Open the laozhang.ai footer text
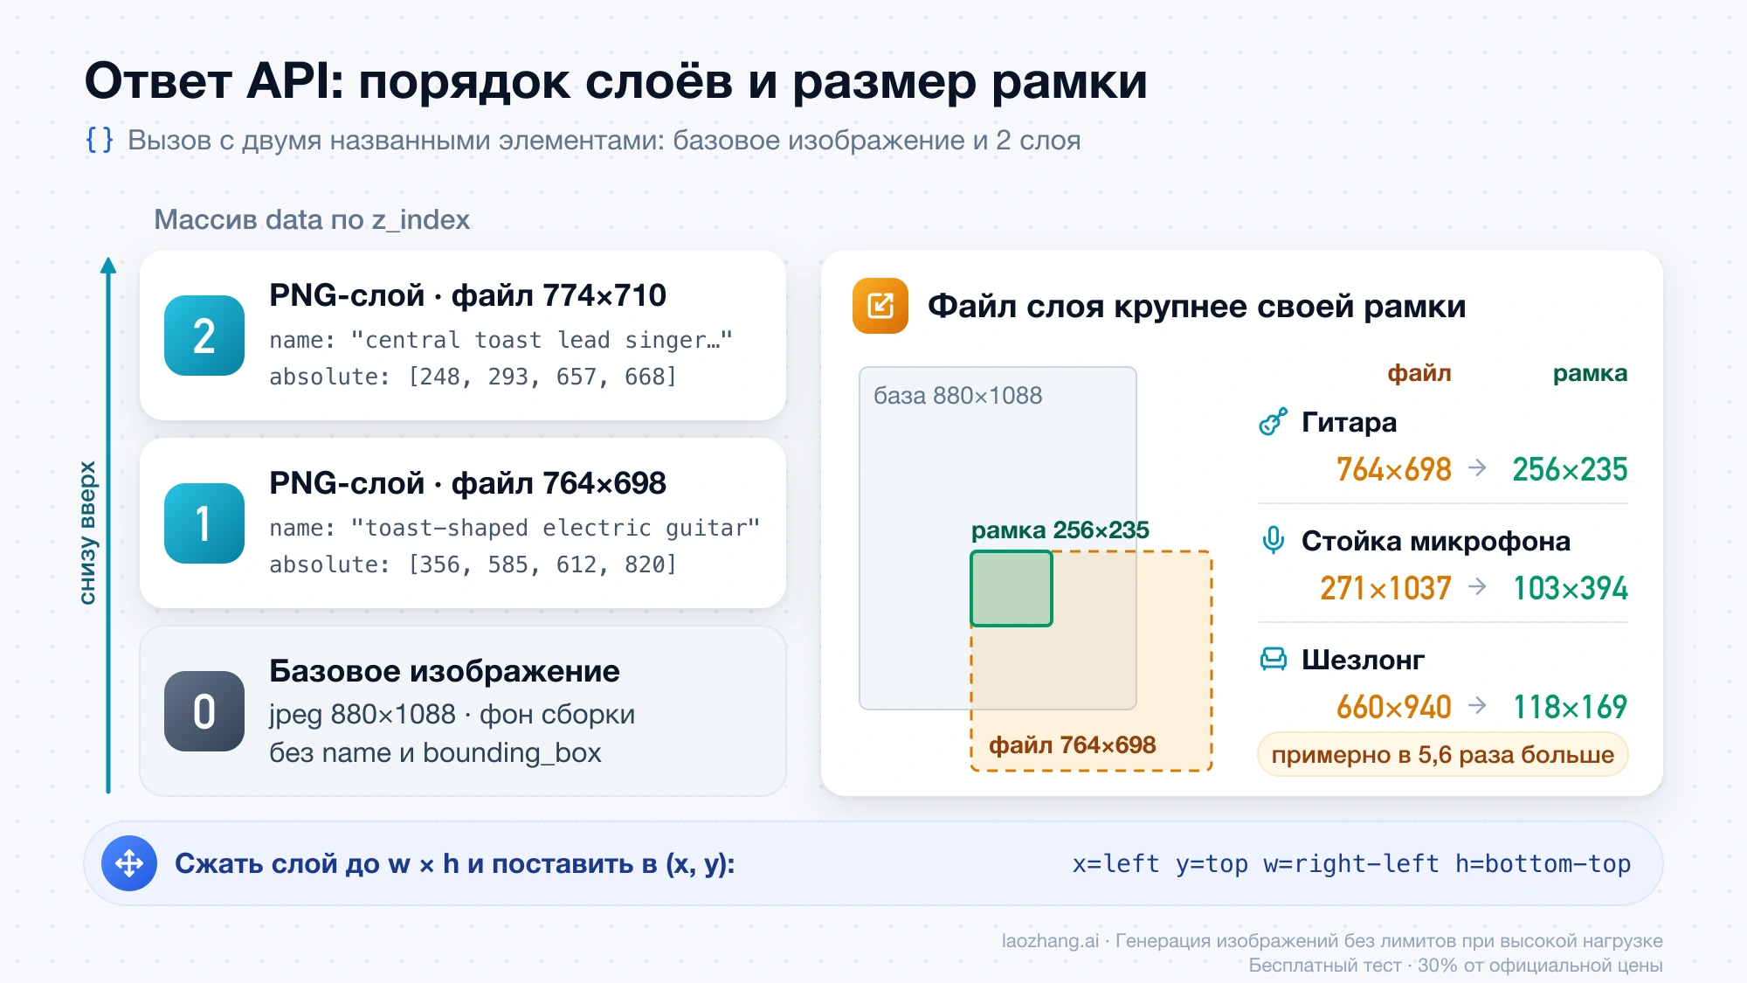The image size is (1747, 983). (x=1332, y=941)
